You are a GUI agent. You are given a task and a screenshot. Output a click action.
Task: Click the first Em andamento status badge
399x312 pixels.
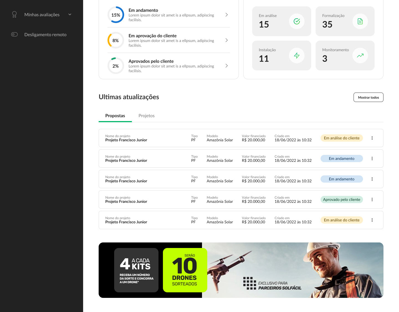[342, 158]
